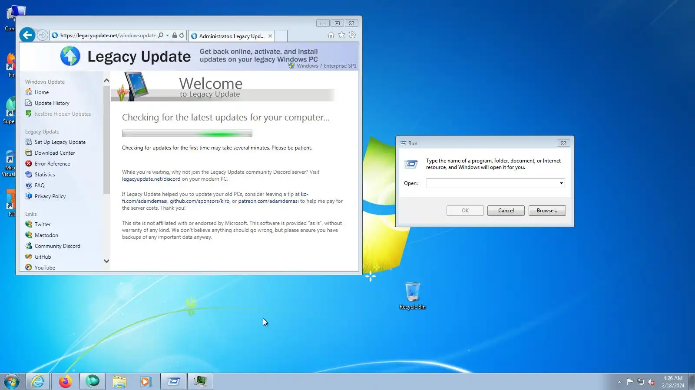Open Error Reference sidebar link
695x390 pixels.
point(52,164)
